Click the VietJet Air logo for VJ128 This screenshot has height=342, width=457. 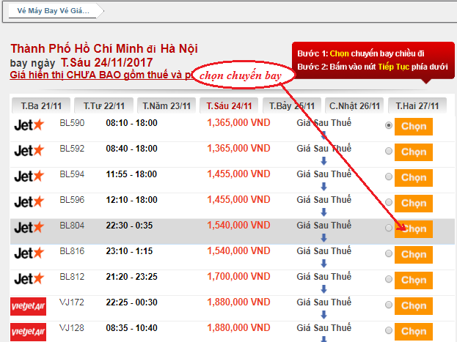click(28, 330)
